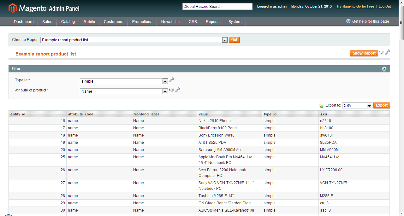Viewport: 404px width, 216px height.
Task: Follow the Try Magento Go for Free link
Action: (x=355, y=7)
